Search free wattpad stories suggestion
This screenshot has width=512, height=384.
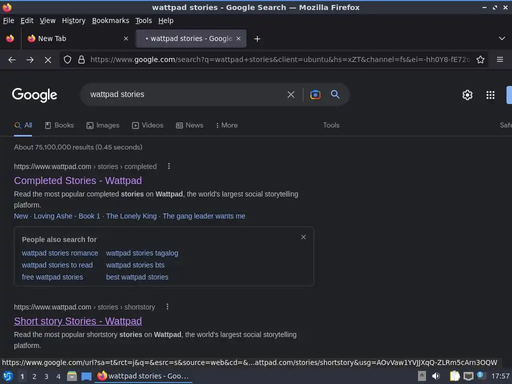(52, 277)
